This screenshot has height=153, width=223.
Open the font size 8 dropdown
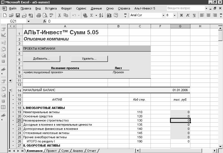(x=174, y=15)
